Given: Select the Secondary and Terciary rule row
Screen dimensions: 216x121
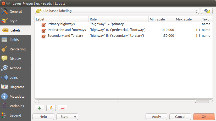Looking at the screenshot, I should click(65, 36).
